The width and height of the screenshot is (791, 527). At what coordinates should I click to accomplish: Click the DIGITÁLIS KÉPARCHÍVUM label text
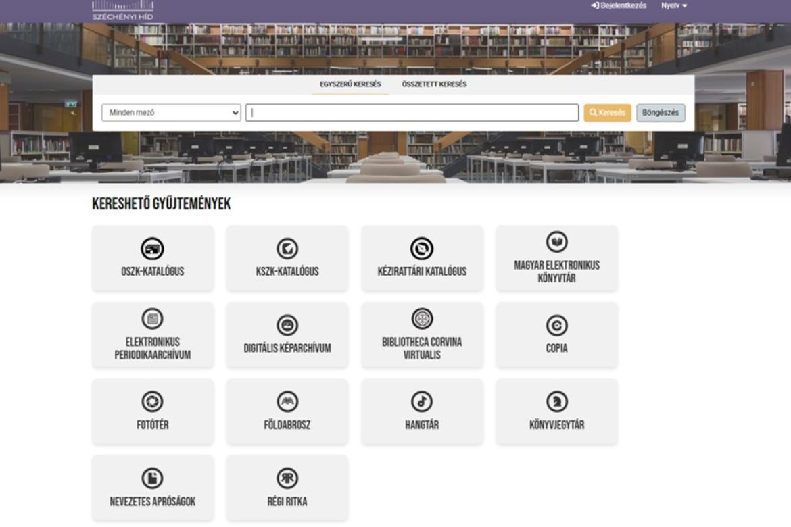click(x=287, y=348)
